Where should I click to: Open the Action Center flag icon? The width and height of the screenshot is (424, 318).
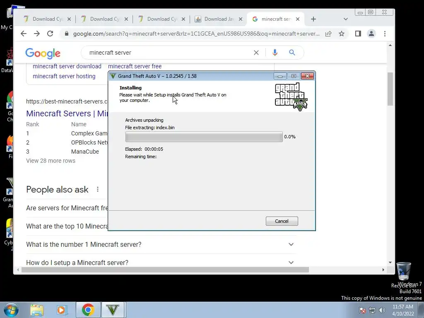(362, 310)
